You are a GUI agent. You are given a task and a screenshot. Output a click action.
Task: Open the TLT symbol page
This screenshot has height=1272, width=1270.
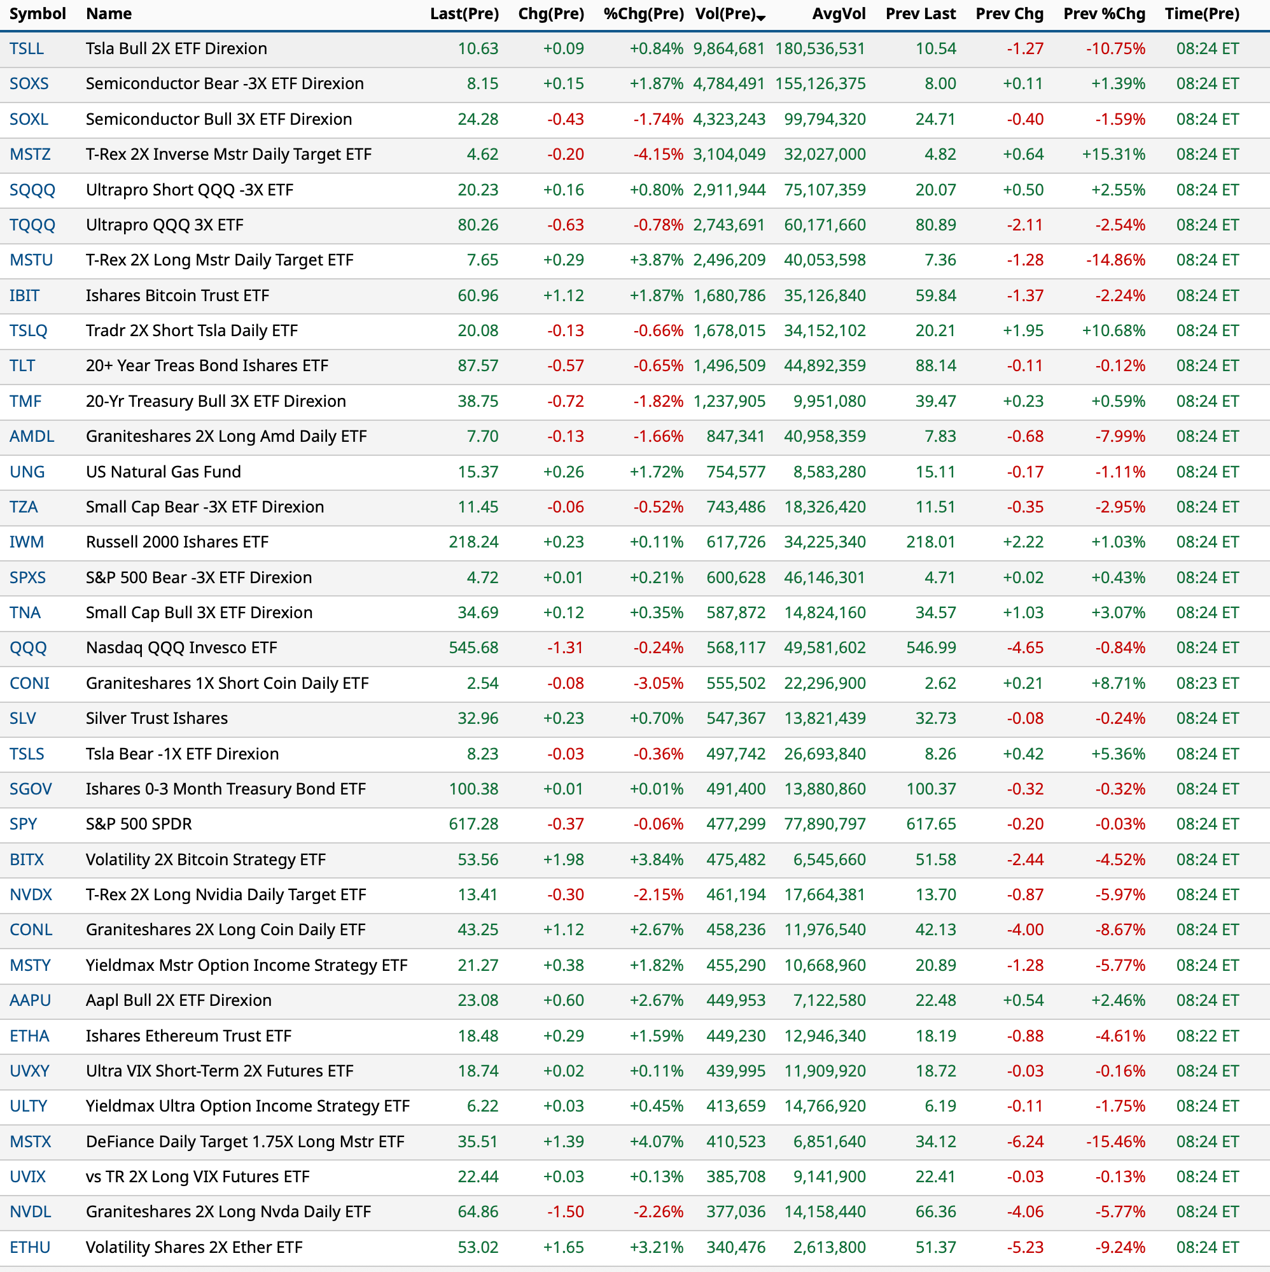click(22, 365)
